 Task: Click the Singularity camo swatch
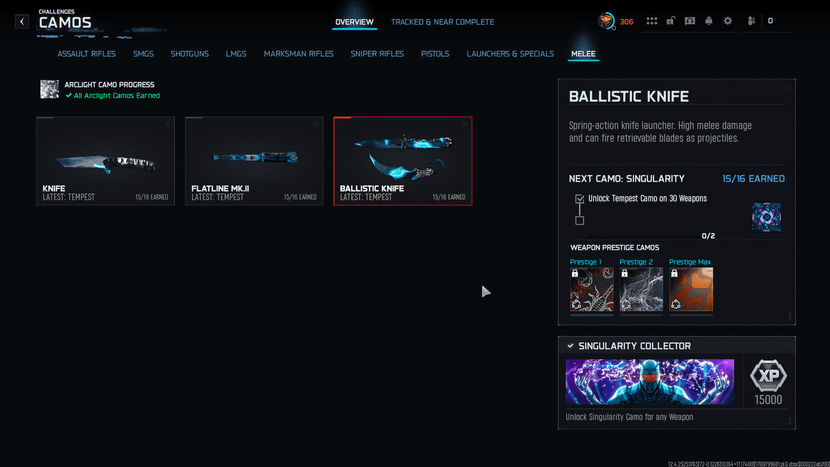(x=766, y=217)
